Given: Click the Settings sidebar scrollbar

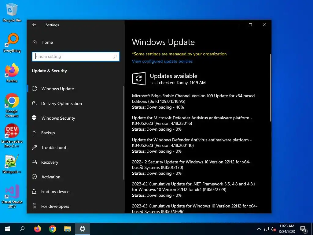Looking at the screenshot, I should point(124,133).
